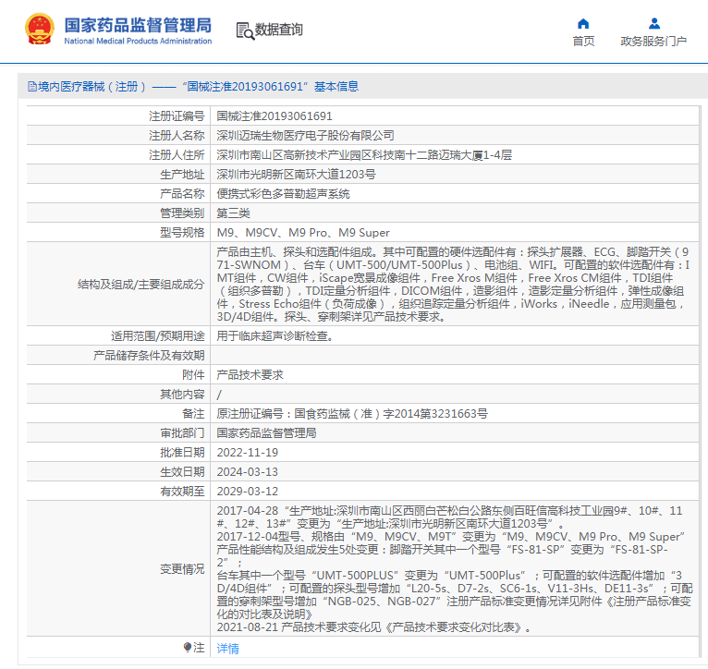The height and width of the screenshot is (669, 708).
Task: Click the 变更情况 row label
Action: coord(181,568)
